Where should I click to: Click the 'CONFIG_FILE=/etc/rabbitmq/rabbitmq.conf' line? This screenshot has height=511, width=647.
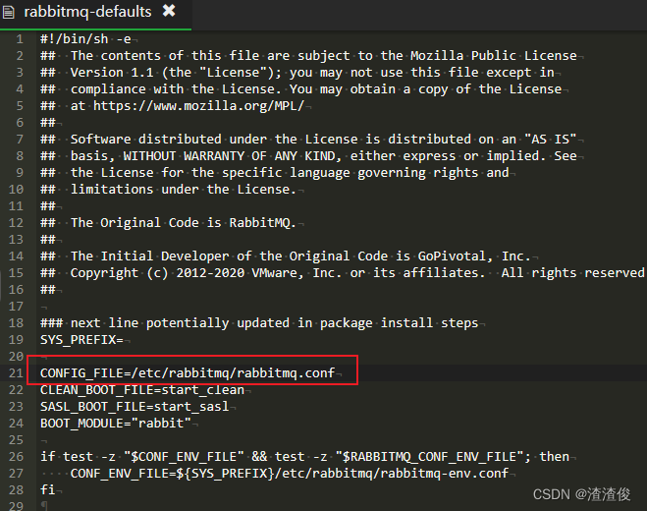pyautogui.click(x=188, y=373)
